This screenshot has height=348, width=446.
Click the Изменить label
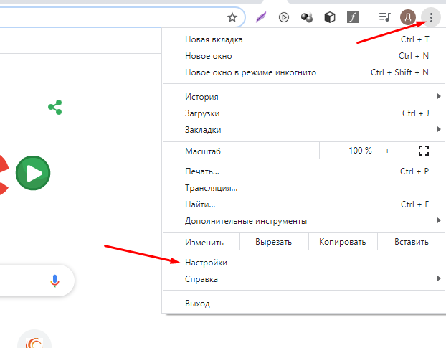(x=204, y=243)
